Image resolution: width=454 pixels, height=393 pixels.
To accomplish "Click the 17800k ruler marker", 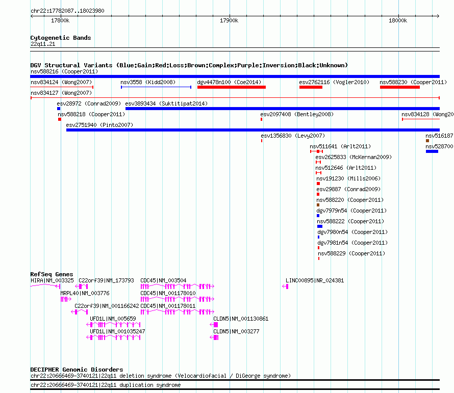I will coord(60,20).
